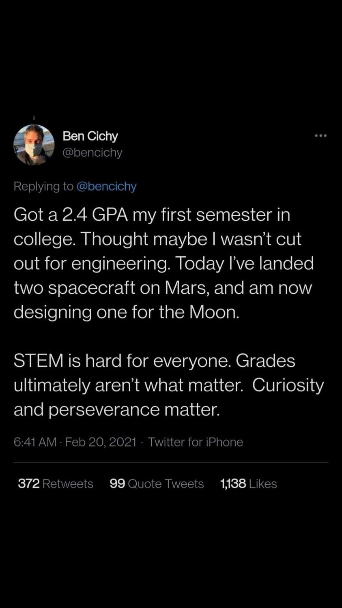Click "and perseverance matter." closing line
342x608 pixels.
(117, 409)
